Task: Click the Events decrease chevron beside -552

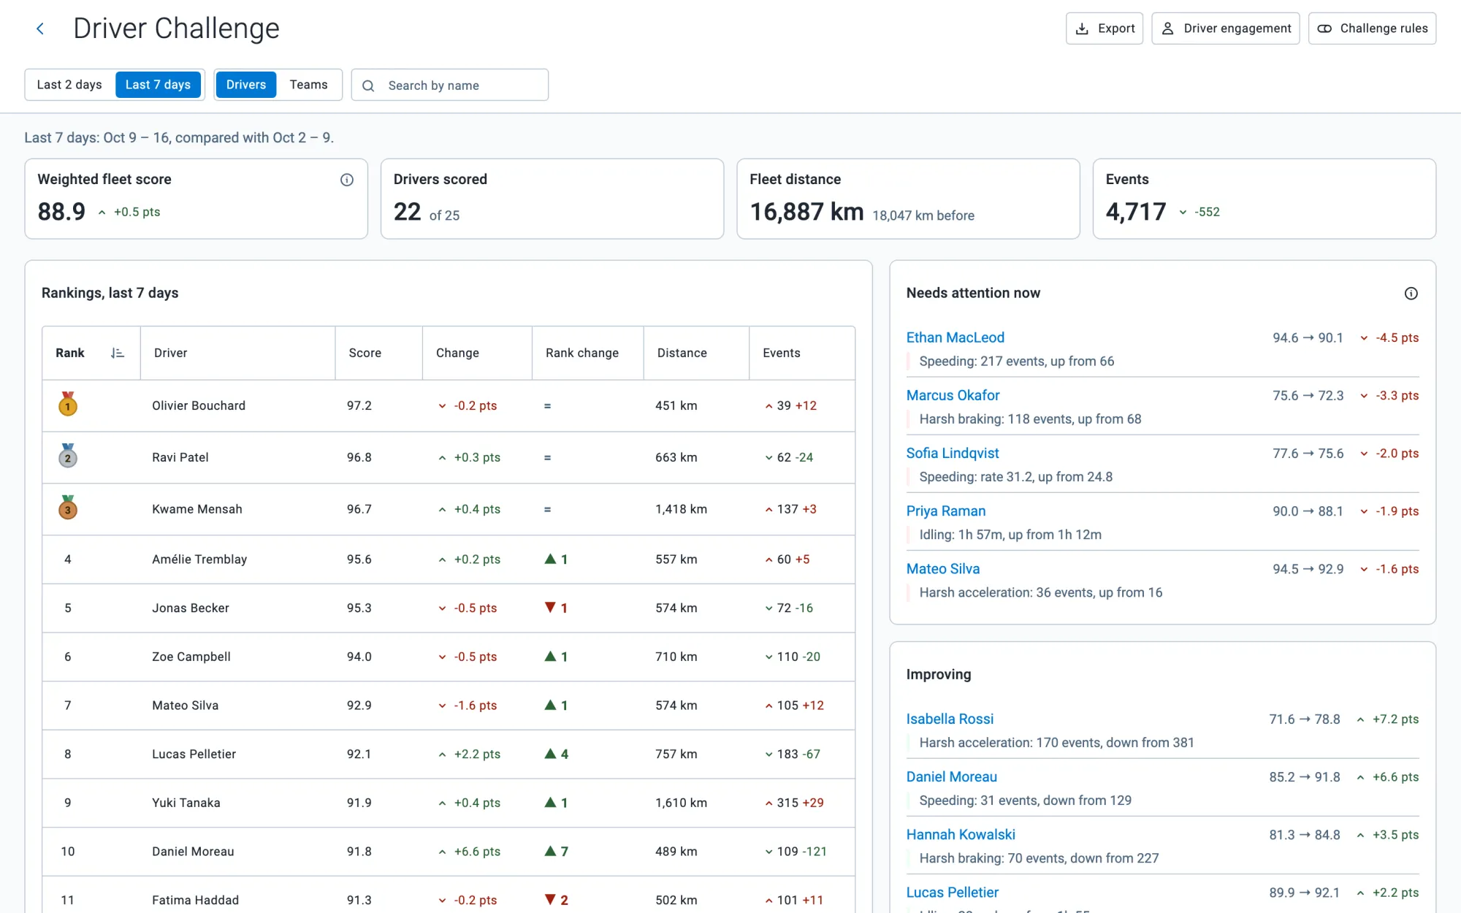Action: 1183,213
